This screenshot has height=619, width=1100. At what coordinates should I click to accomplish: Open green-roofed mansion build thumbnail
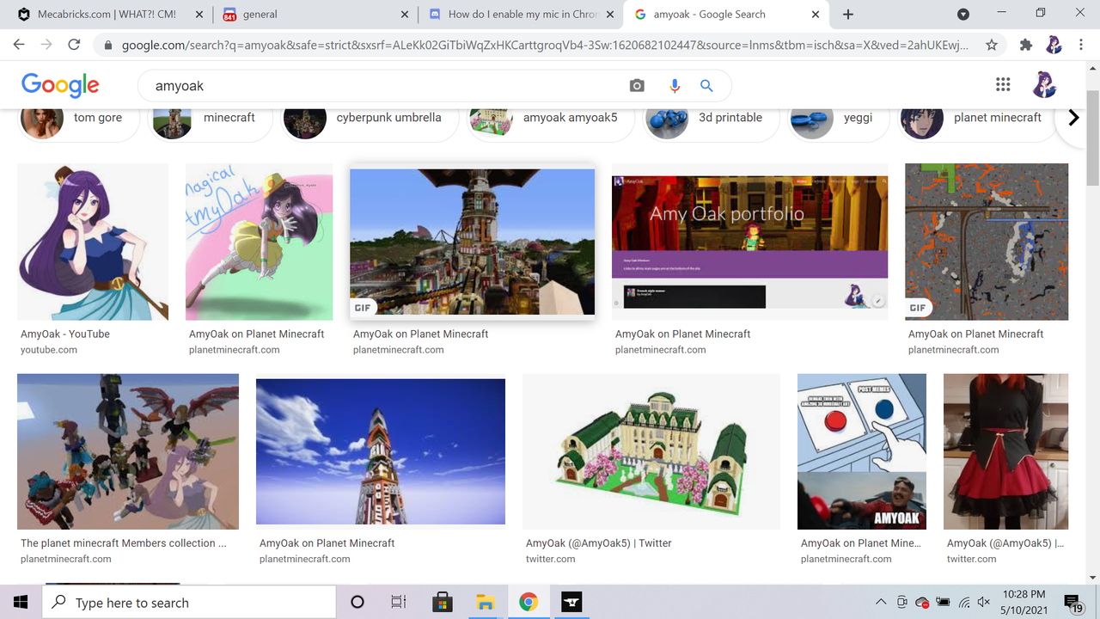tap(651, 451)
